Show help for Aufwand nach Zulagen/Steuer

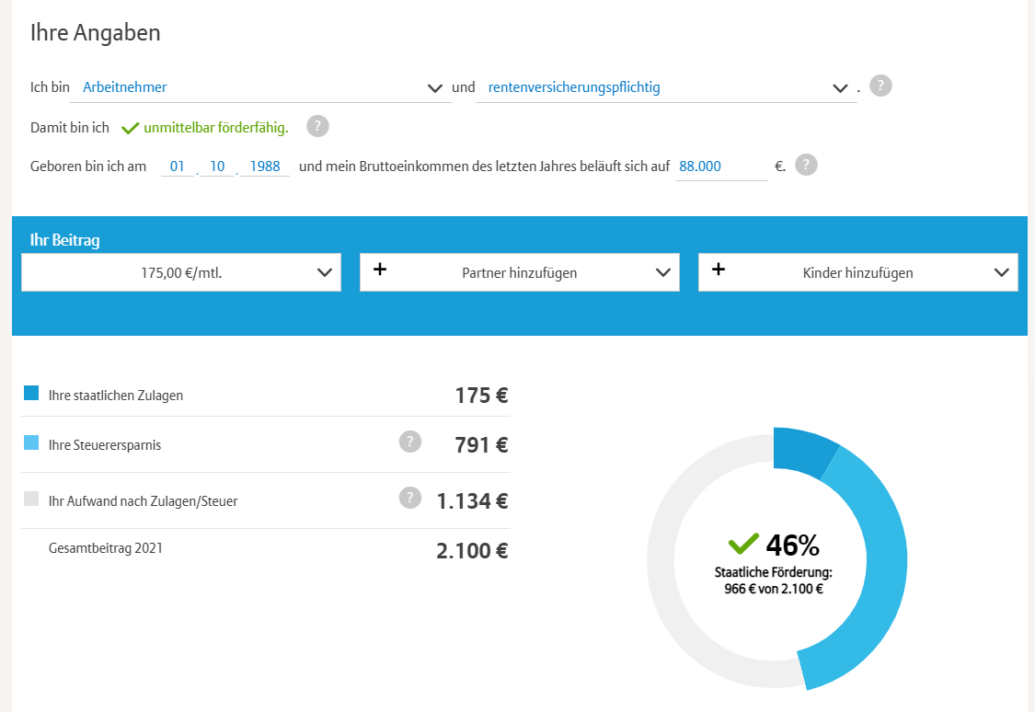pyautogui.click(x=410, y=498)
